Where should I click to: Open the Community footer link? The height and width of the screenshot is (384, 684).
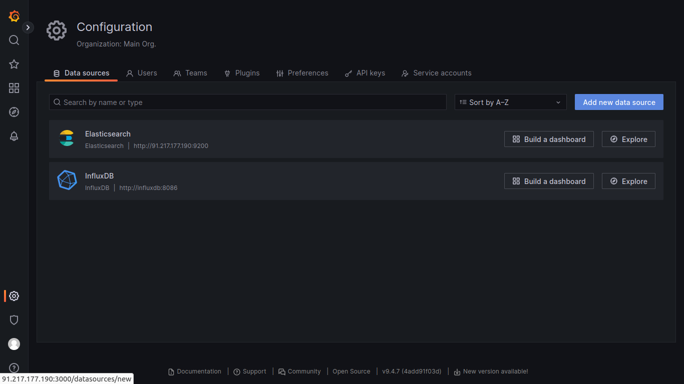(x=299, y=371)
